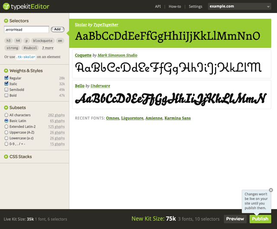Select the Bello font sample card
This screenshot has width=277, height=229.
click(x=171, y=94)
